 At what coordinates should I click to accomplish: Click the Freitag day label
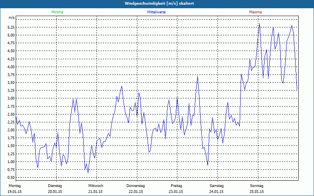pyautogui.click(x=176, y=186)
